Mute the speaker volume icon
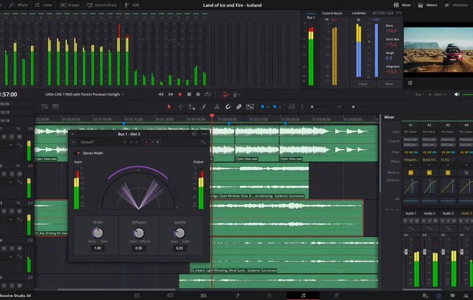This screenshot has width=473, height=300. [x=457, y=94]
